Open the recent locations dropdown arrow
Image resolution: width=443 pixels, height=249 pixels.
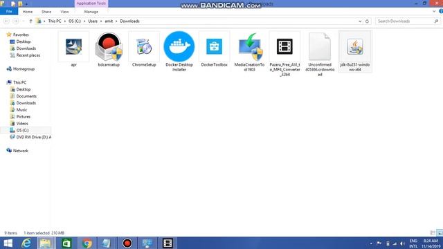(24, 21)
